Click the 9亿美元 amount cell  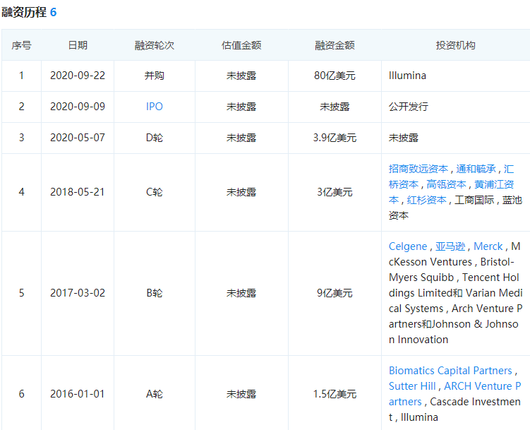click(335, 293)
